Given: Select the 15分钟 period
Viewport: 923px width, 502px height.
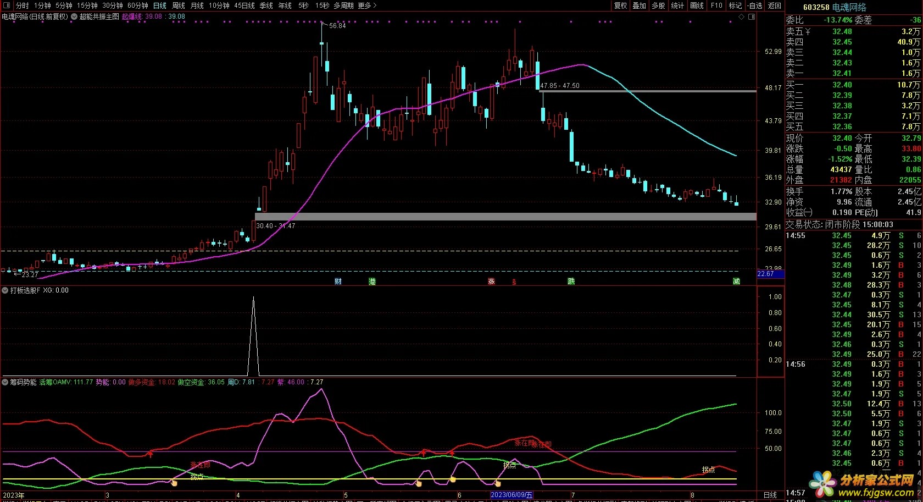Looking at the screenshot, I should (x=87, y=5).
